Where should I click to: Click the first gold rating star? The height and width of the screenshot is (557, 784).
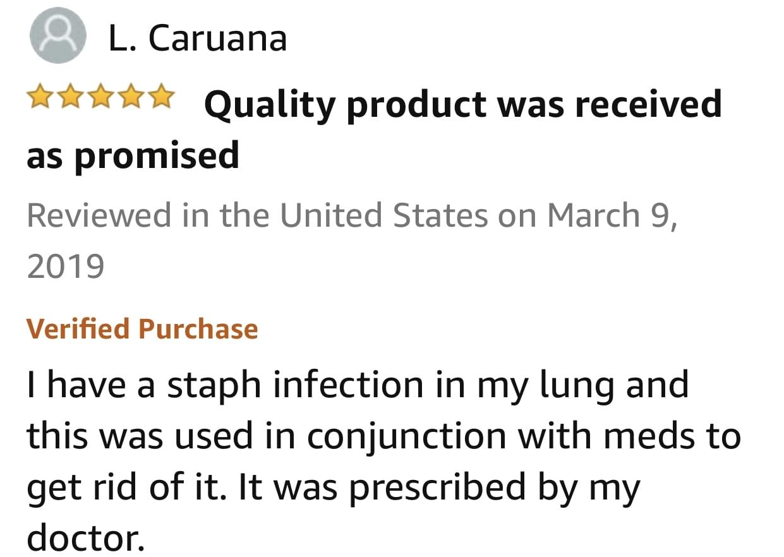(x=40, y=97)
